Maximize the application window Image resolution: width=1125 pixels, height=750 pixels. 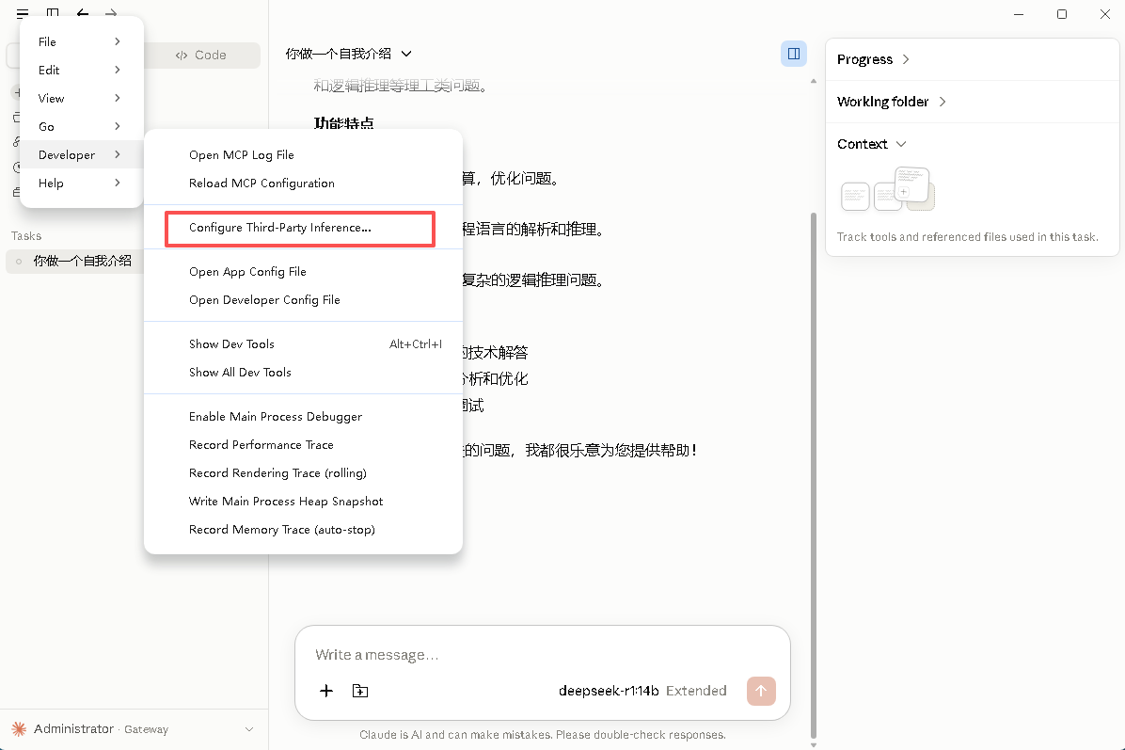(x=1062, y=13)
